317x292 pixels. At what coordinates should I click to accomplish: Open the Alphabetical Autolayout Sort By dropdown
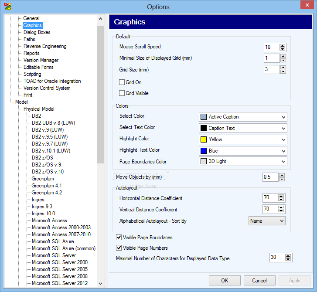267,221
